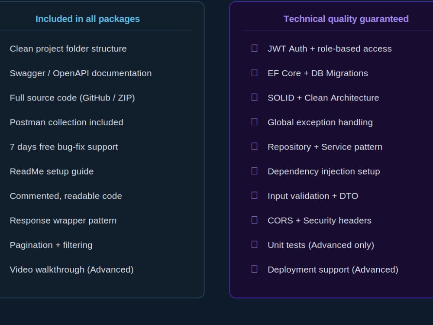This screenshot has width=433, height=325.
Task: Select the Postman collection included item
Action: [67, 123]
